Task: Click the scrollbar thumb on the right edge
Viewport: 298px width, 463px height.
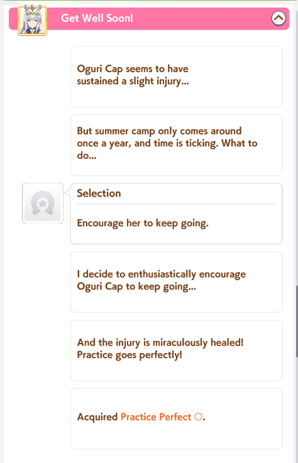Action: [297, 322]
